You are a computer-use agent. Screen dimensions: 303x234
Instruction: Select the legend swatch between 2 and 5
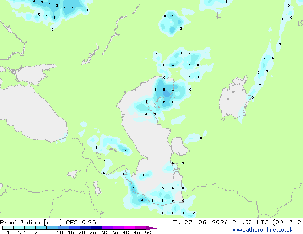[41, 228]
